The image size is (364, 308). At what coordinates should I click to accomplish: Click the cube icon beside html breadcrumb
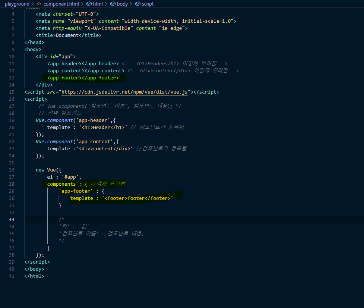pos(89,4)
